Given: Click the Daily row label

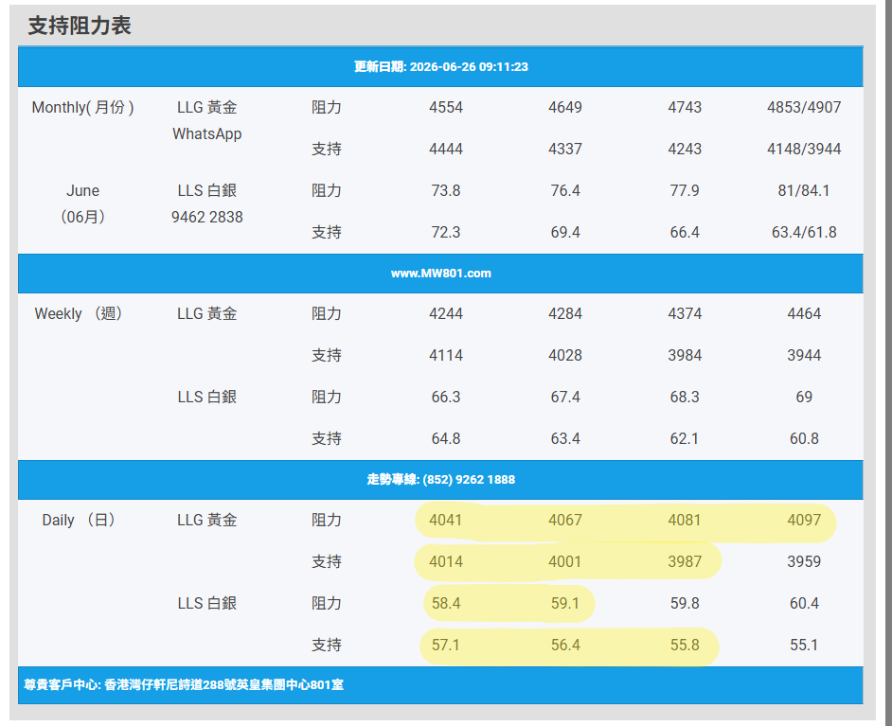Looking at the screenshot, I should pos(79,521).
